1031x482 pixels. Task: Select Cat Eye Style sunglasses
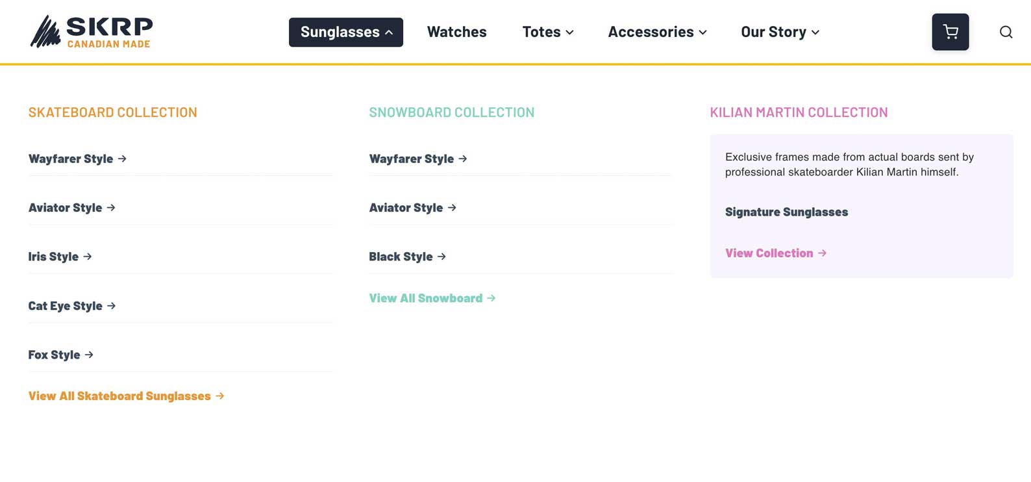(x=72, y=306)
